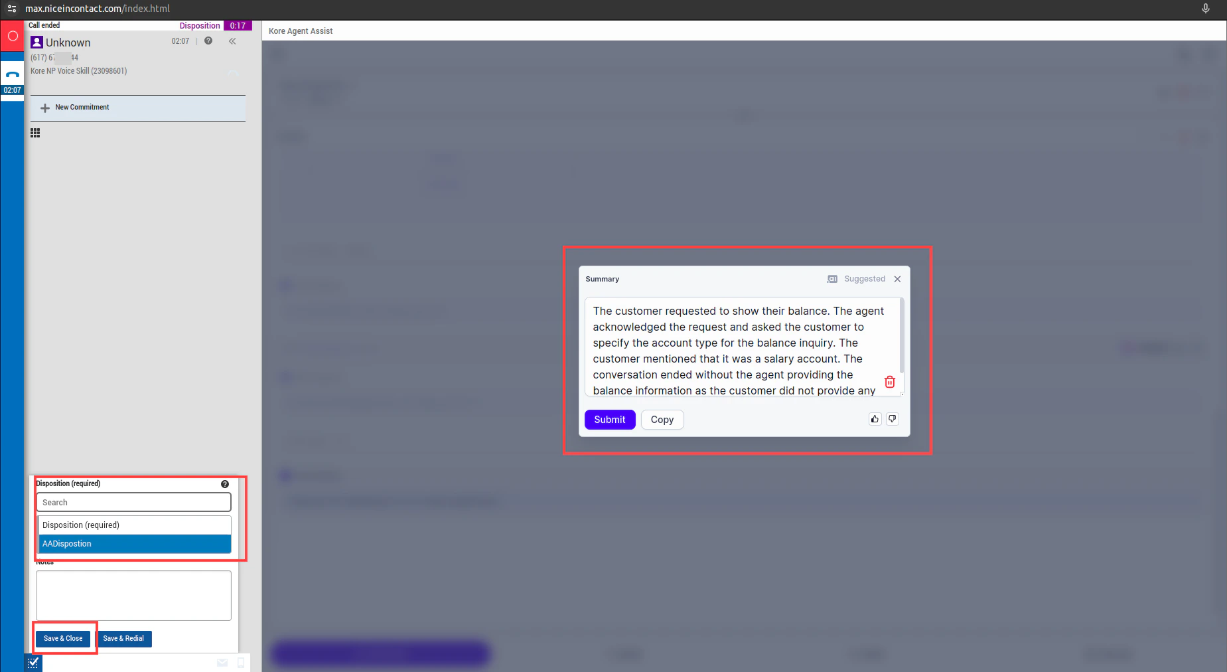Image resolution: width=1227 pixels, height=672 pixels.
Task: Click the Suggested summary icon
Action: 832,279
